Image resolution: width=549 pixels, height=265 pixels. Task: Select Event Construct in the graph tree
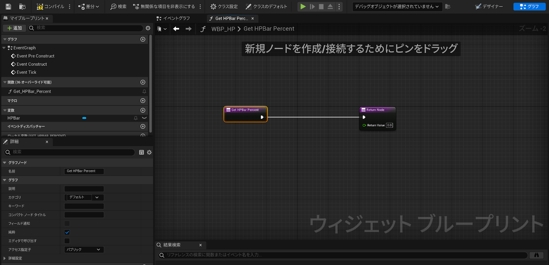coord(32,64)
